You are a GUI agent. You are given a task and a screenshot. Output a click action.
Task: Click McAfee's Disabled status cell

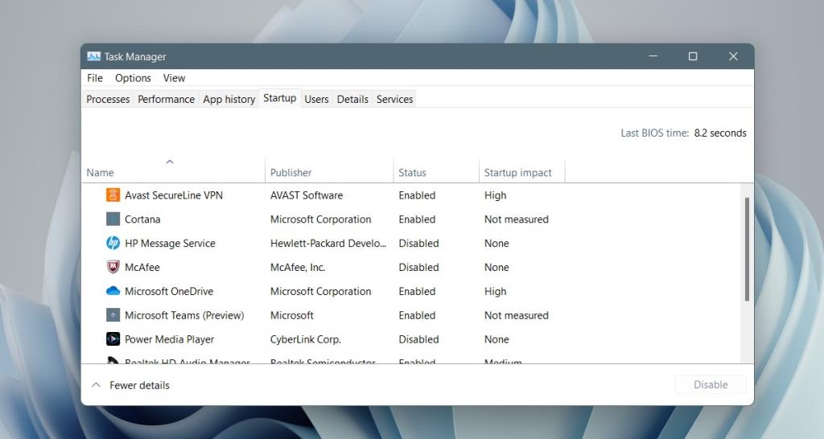coord(418,267)
